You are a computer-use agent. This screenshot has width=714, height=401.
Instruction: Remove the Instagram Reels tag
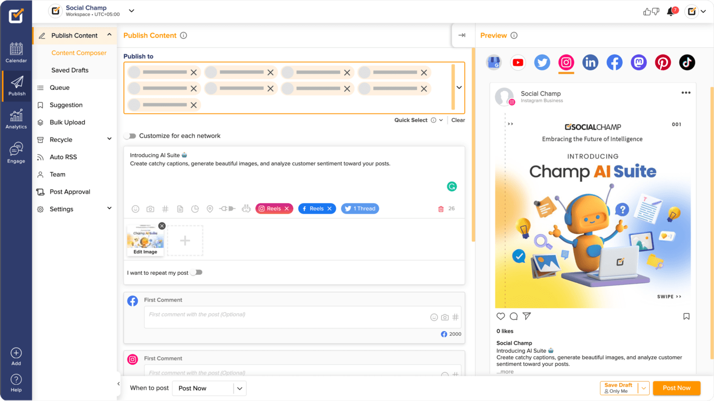tap(287, 209)
